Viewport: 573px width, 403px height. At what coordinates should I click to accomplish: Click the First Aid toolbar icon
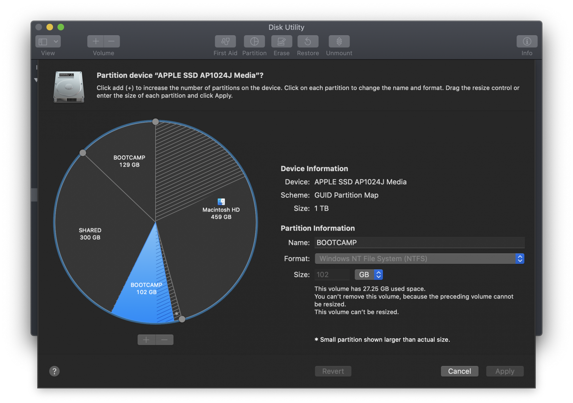pyautogui.click(x=225, y=42)
